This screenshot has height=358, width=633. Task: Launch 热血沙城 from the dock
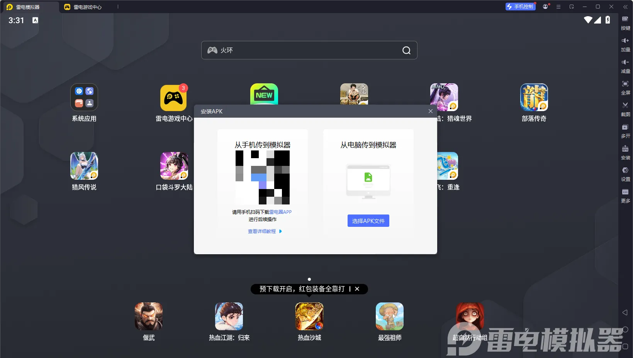(x=309, y=316)
